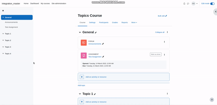Screen dimensions: 217x105
Task: Click the Test Assignment activity icon
Action: coord(84,55)
